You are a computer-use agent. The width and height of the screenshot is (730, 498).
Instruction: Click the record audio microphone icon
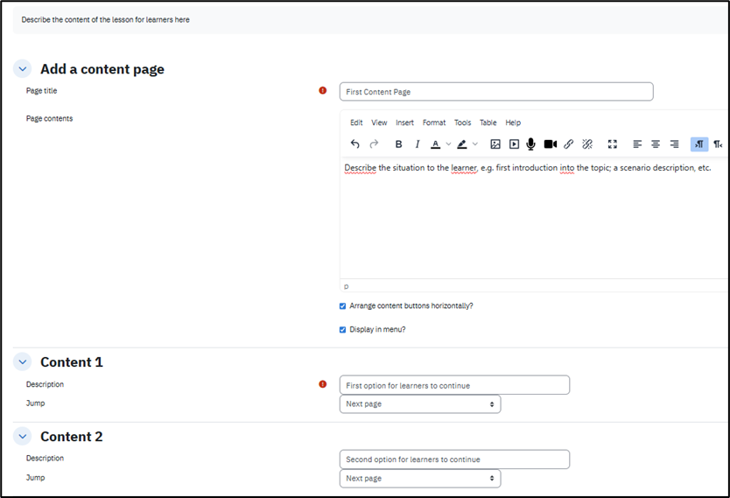pyautogui.click(x=530, y=144)
